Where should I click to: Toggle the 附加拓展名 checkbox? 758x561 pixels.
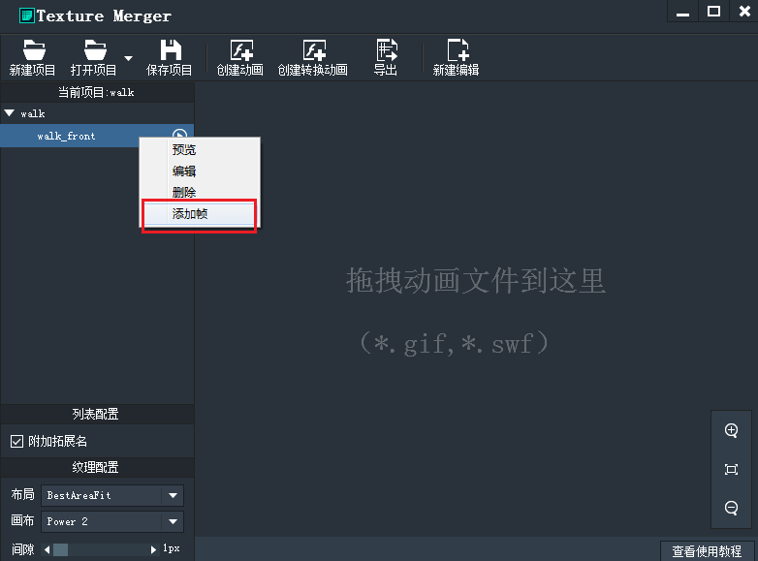[16, 441]
